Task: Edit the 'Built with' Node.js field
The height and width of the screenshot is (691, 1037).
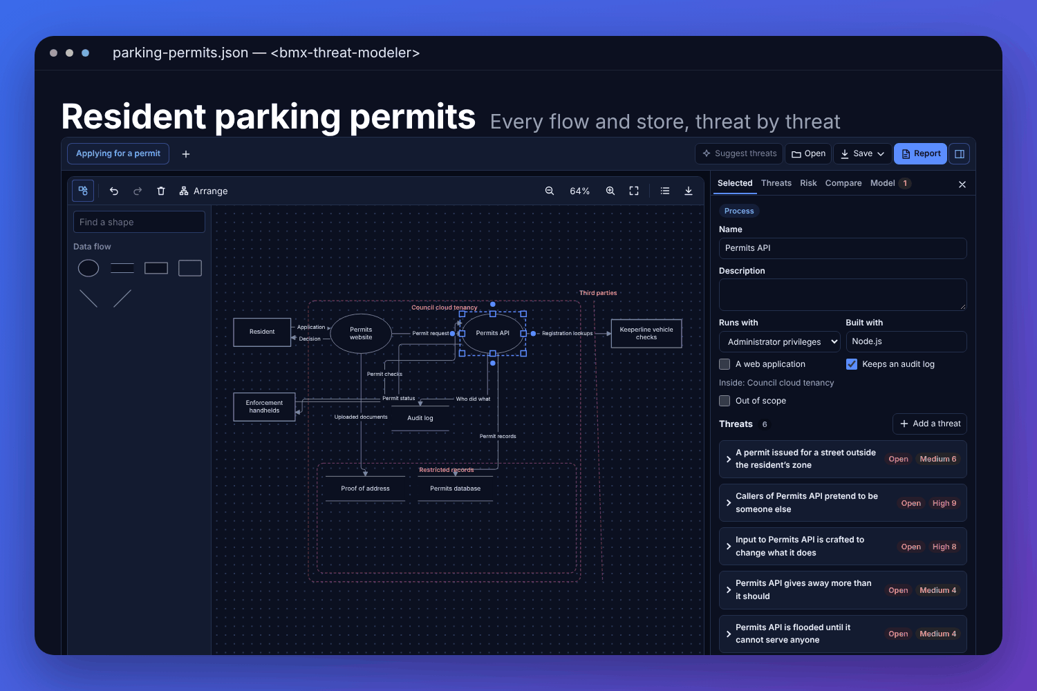Action: (x=906, y=341)
